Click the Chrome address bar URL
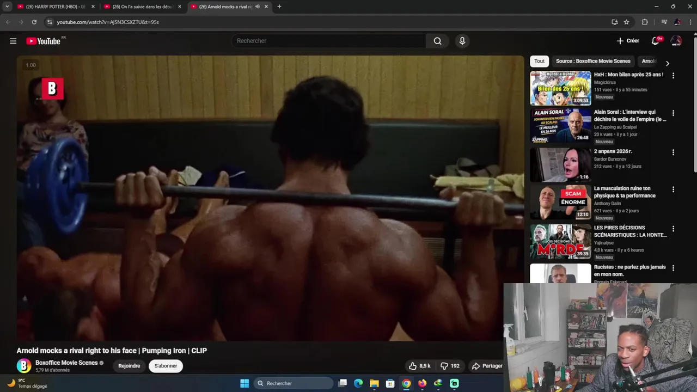Viewport: 697px width, 392px height. coord(108,22)
